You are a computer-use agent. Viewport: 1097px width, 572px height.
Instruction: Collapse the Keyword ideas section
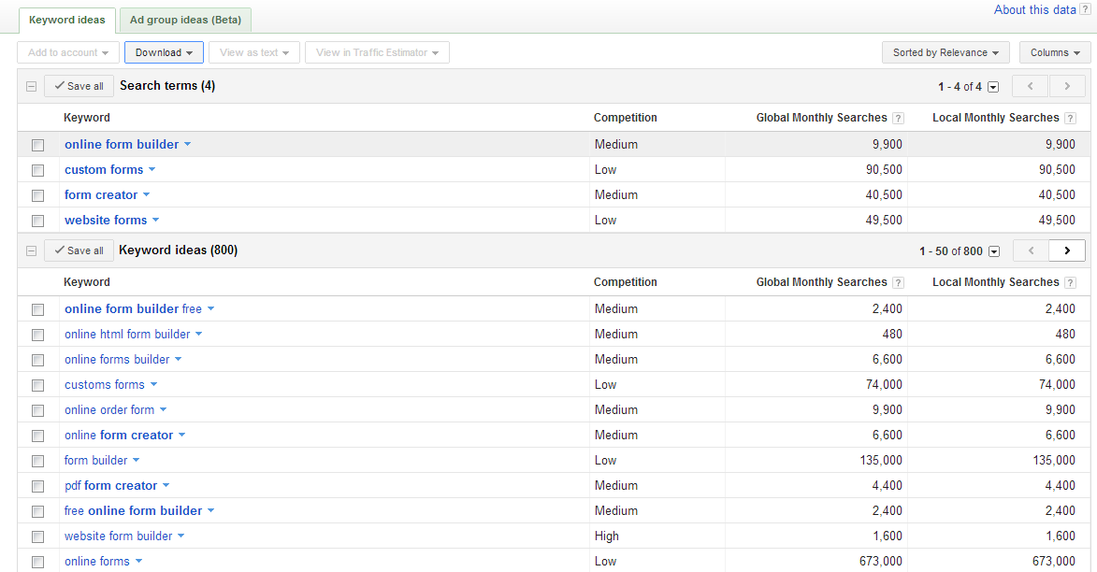pos(31,250)
